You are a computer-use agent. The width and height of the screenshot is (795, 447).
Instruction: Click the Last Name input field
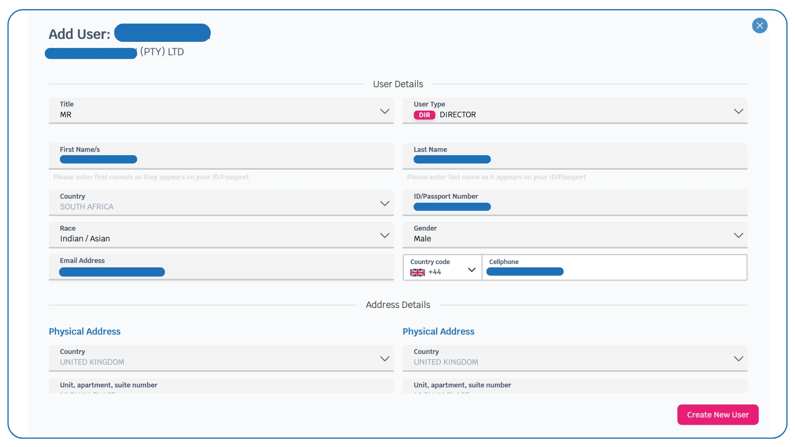(x=575, y=156)
